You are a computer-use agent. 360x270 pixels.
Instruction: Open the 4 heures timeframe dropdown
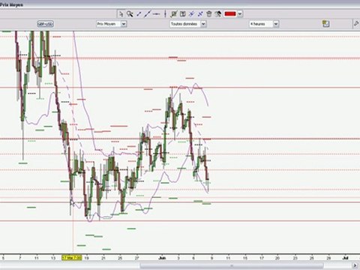point(276,24)
